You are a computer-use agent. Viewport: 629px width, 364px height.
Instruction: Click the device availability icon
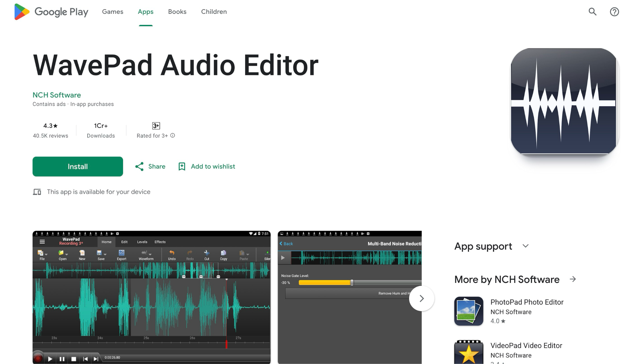(x=37, y=192)
